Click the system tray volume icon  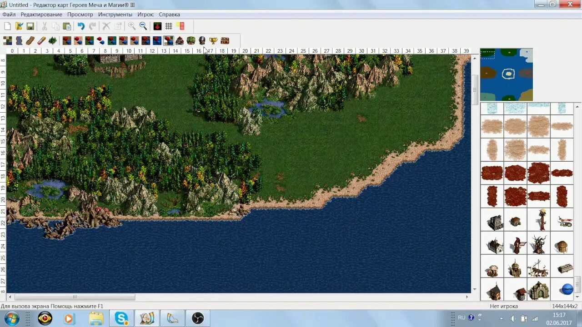click(513, 318)
